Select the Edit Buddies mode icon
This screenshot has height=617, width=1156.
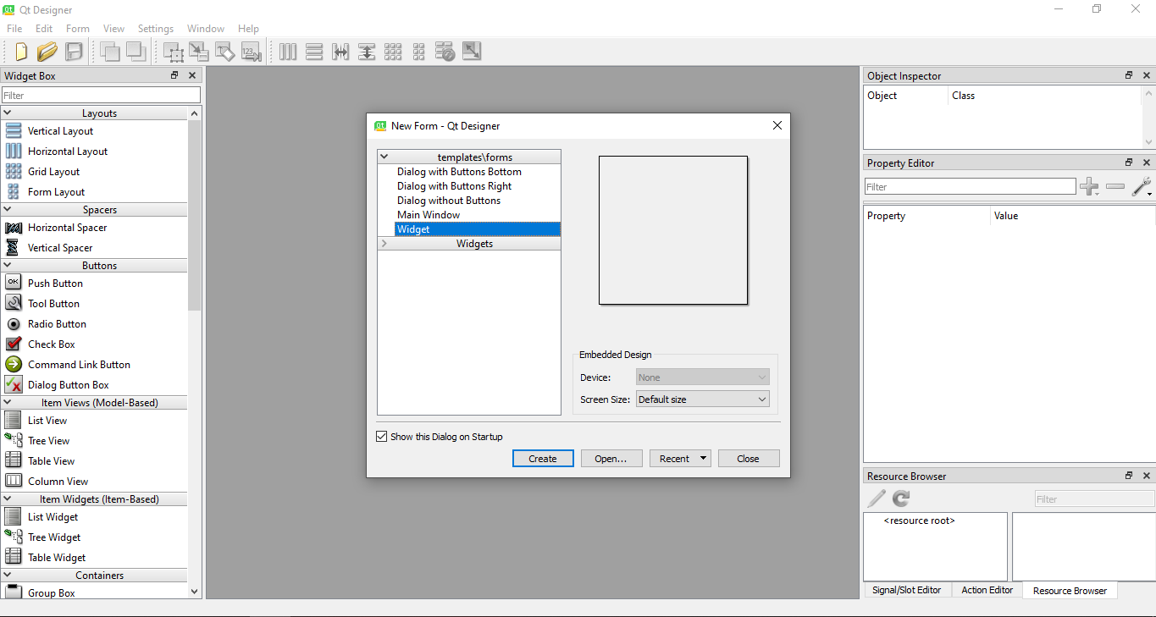[225, 52]
